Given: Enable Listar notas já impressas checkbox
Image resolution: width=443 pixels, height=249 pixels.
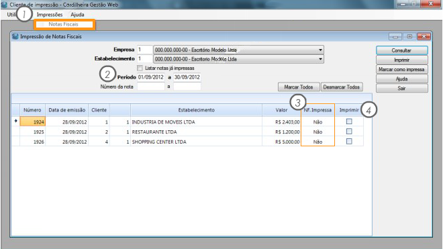Looking at the screenshot, I should click(x=140, y=68).
